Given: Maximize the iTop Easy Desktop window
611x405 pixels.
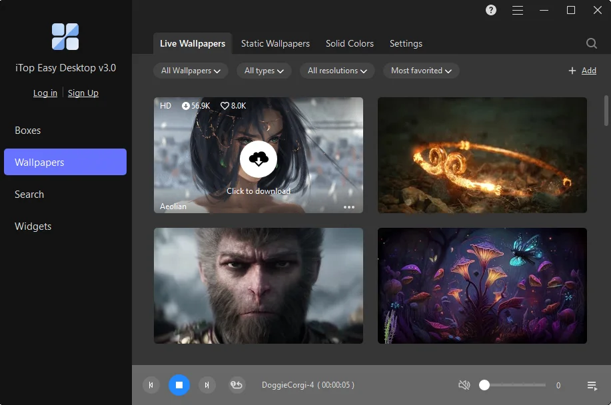Looking at the screenshot, I should pos(571,10).
